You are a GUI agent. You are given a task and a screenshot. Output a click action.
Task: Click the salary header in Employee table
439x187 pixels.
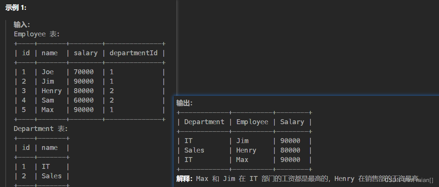85,53
